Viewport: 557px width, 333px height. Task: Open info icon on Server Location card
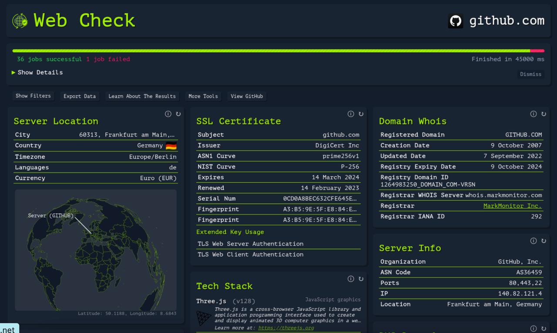(x=168, y=114)
